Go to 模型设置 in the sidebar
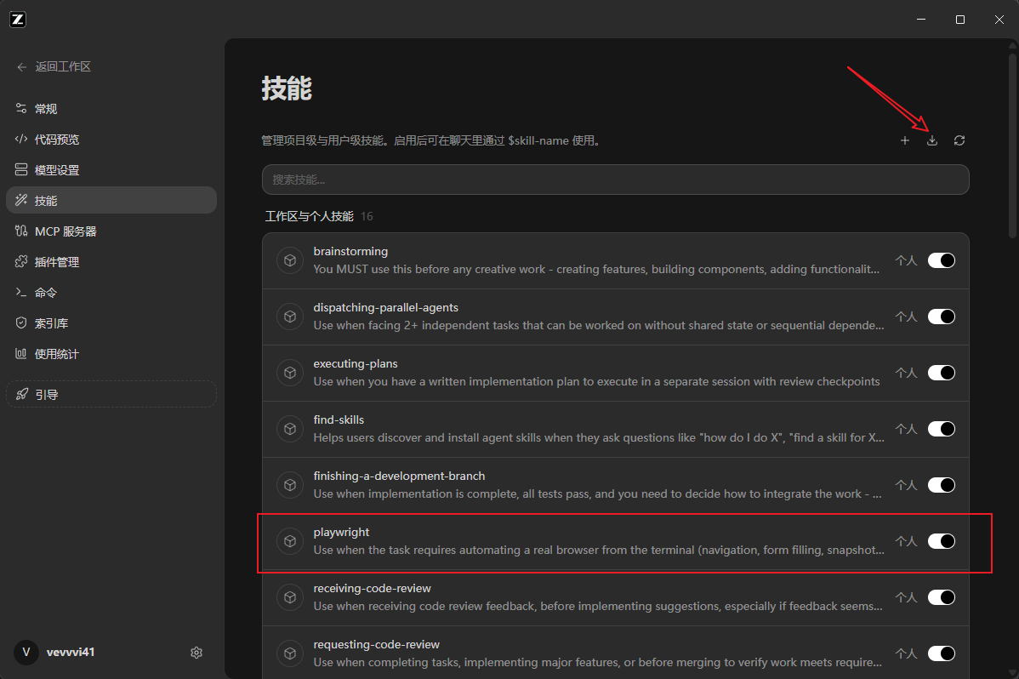Viewport: 1019px width, 679px height. pos(111,170)
